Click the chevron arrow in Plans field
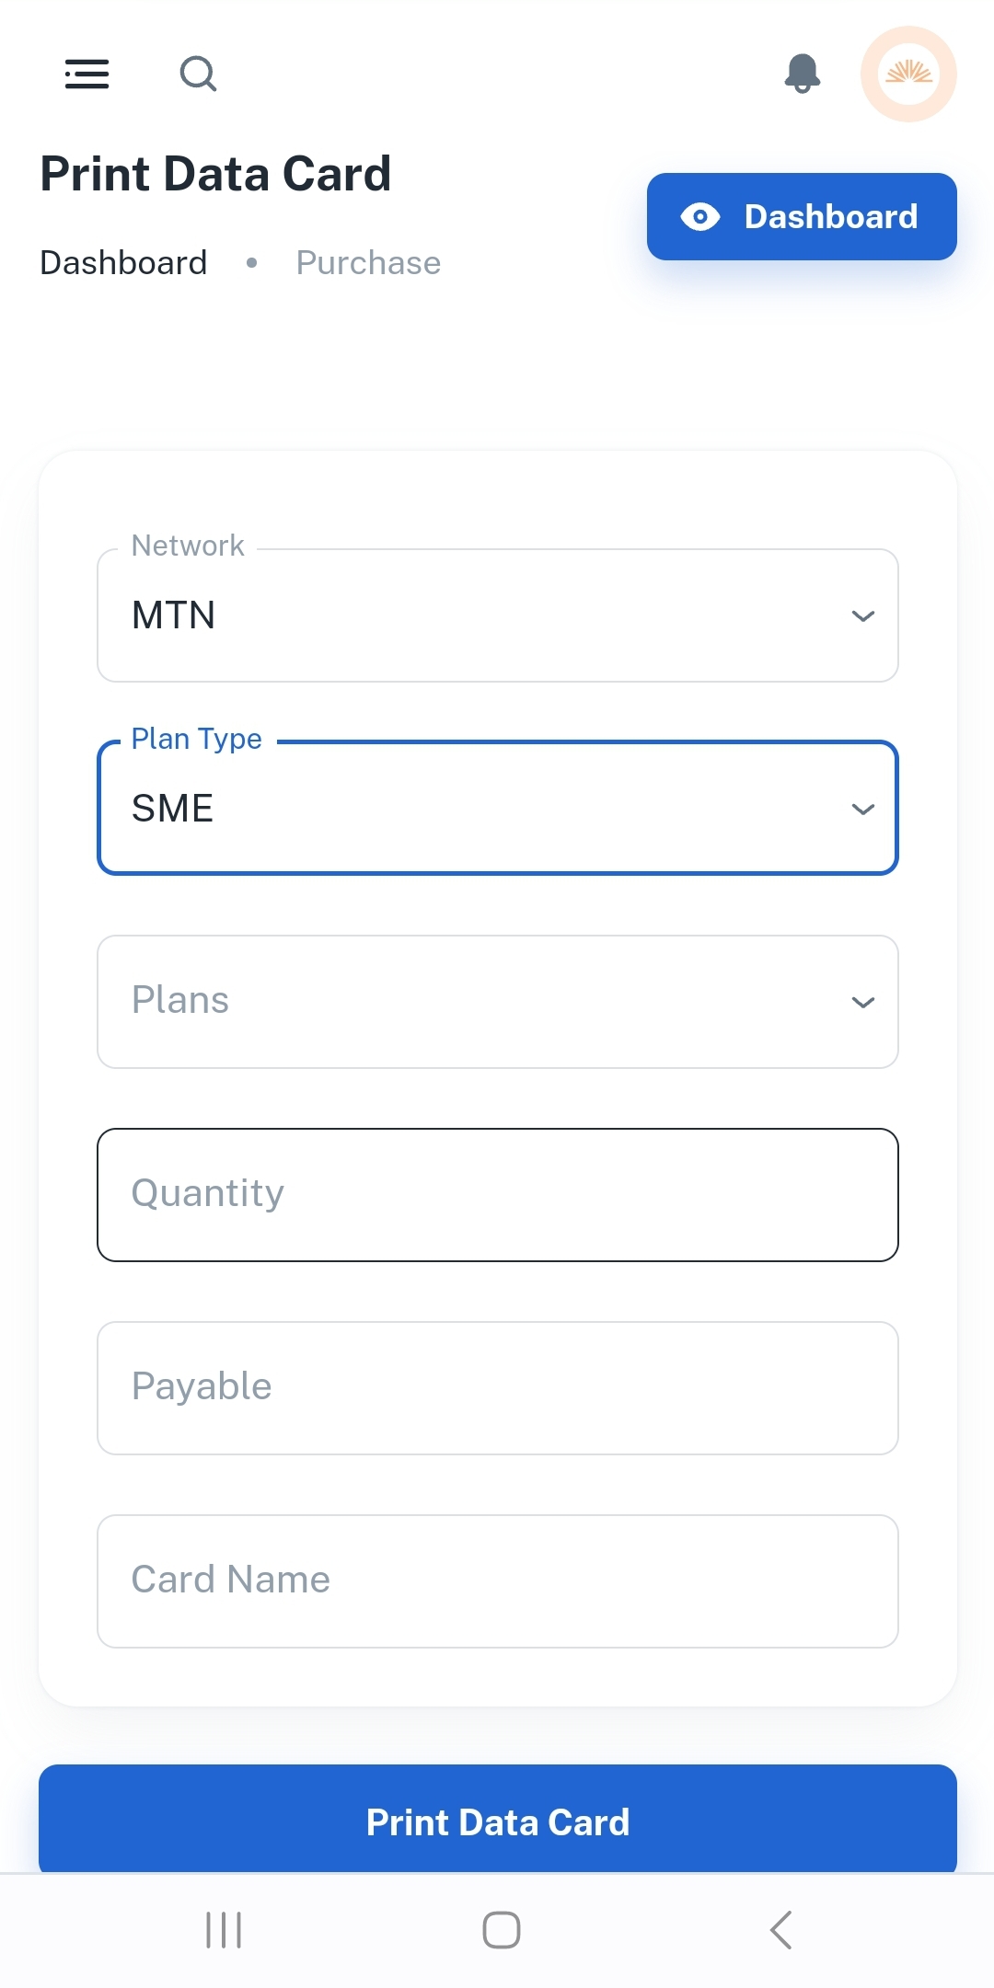The width and height of the screenshot is (994, 1988). coord(862,1002)
